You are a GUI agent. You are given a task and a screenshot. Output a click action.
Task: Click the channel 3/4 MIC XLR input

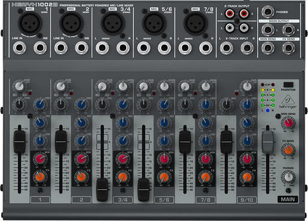113,23
